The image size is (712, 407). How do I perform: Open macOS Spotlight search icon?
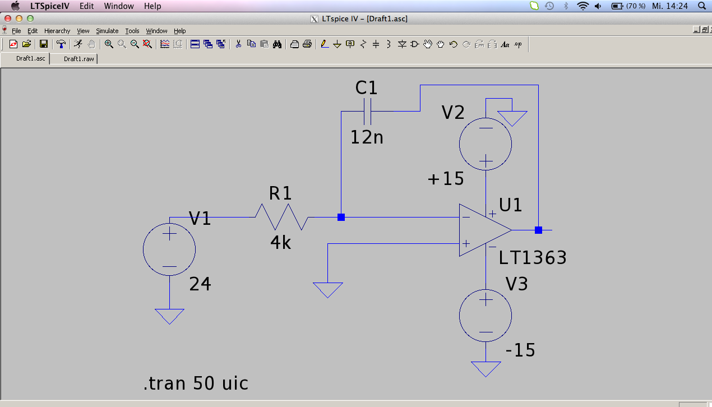pyautogui.click(x=701, y=6)
